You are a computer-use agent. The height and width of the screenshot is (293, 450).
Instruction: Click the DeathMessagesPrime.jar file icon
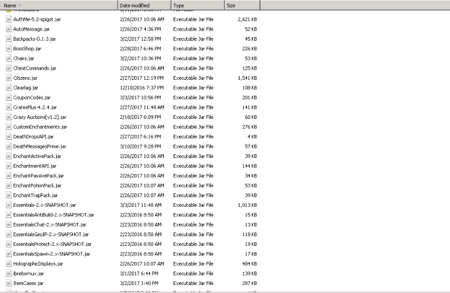click(x=9, y=146)
